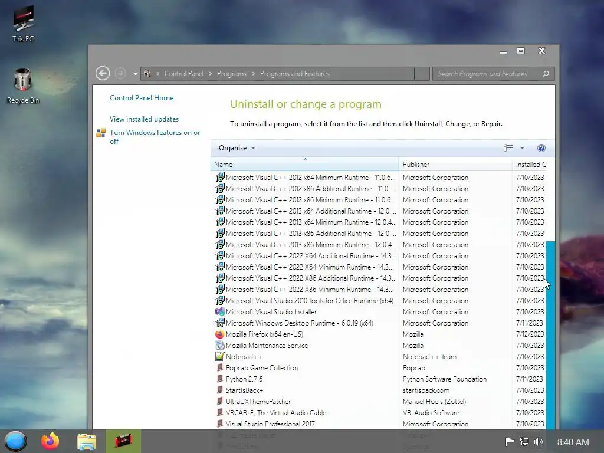The image size is (604, 453).
Task: Click the 7/12/2023 install date cell
Action: (x=530, y=334)
